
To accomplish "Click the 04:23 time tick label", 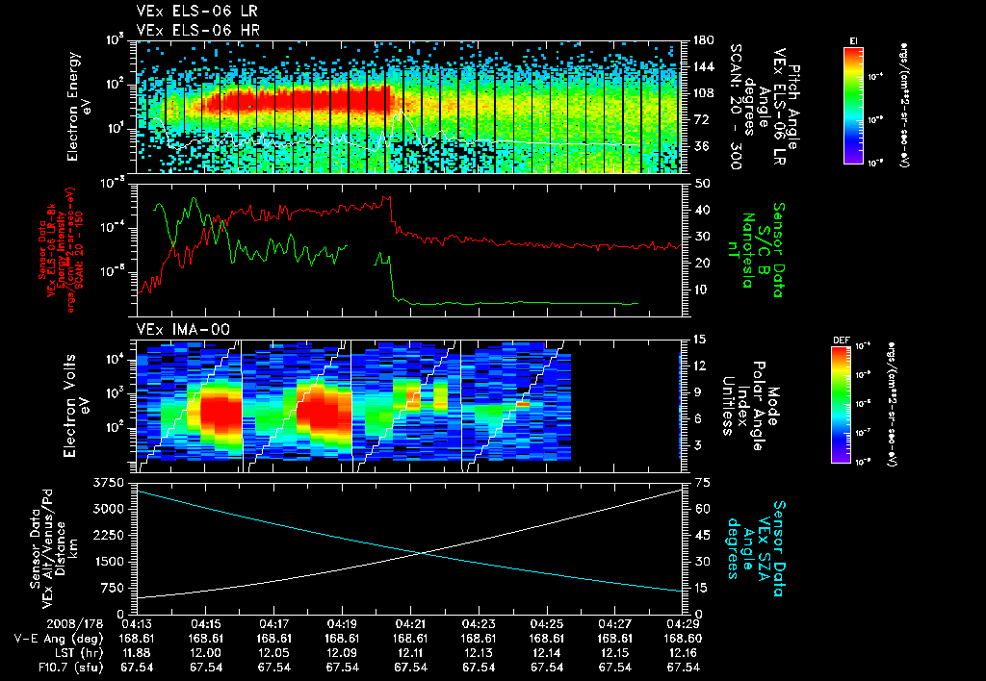I will pos(479,624).
